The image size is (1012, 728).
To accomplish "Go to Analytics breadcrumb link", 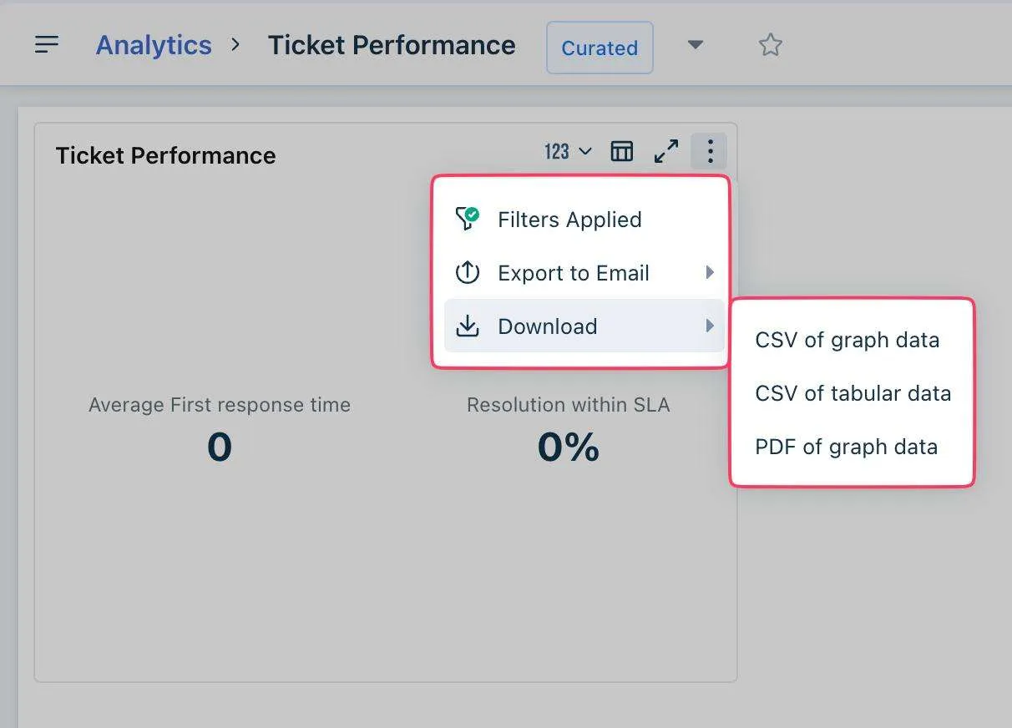I will [154, 45].
